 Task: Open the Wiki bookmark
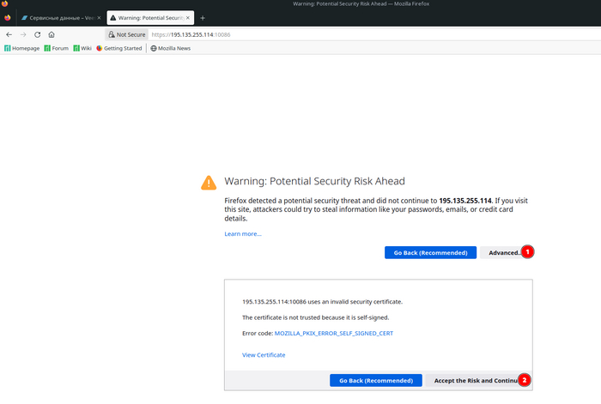click(82, 48)
